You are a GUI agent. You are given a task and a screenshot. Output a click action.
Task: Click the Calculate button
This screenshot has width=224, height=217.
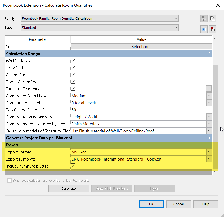68,188
